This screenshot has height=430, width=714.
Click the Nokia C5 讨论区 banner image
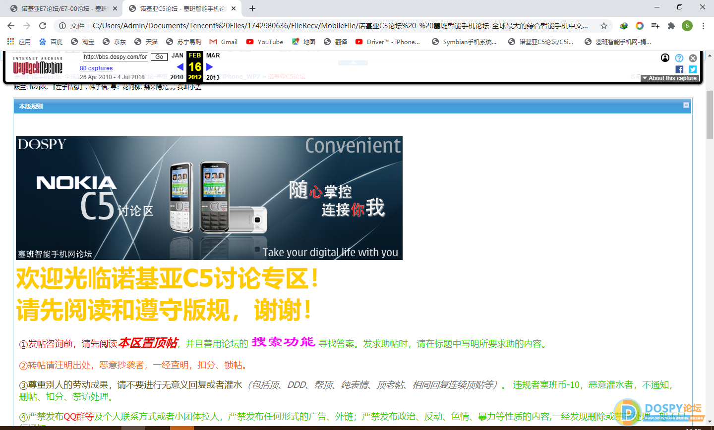[209, 198]
